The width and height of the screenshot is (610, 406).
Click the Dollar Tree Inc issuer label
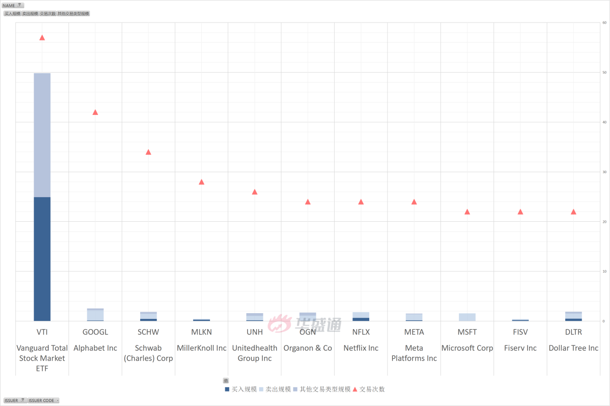click(x=573, y=348)
